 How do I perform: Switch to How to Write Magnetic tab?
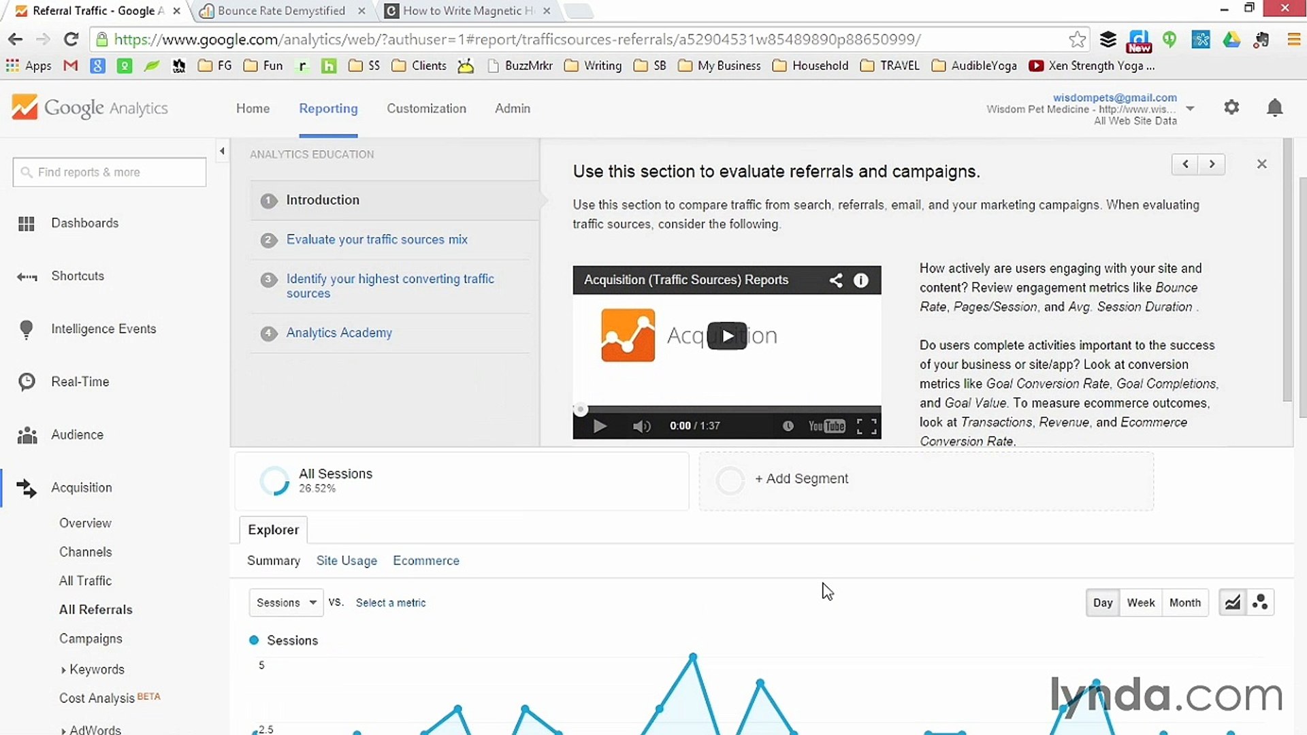[468, 11]
